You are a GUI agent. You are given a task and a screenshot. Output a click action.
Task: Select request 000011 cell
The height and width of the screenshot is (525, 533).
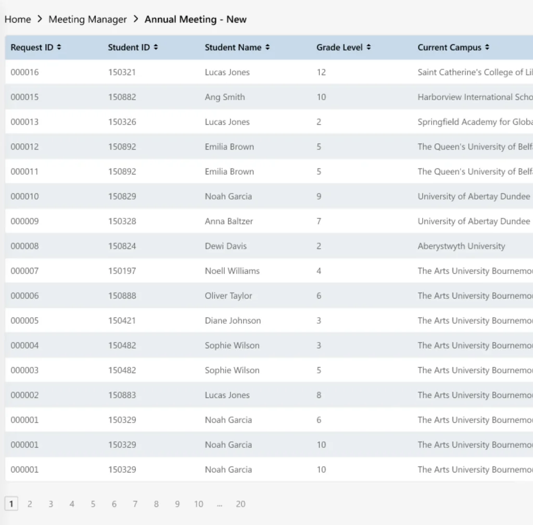pos(24,172)
